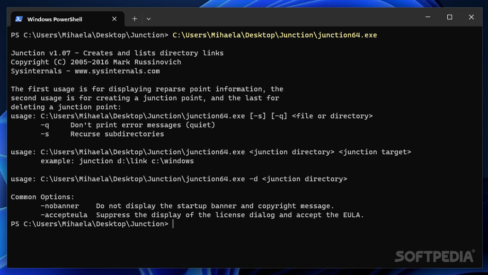This screenshot has height=275, width=488.
Task: Expand the new tab profile dropdown
Action: pos(149,19)
